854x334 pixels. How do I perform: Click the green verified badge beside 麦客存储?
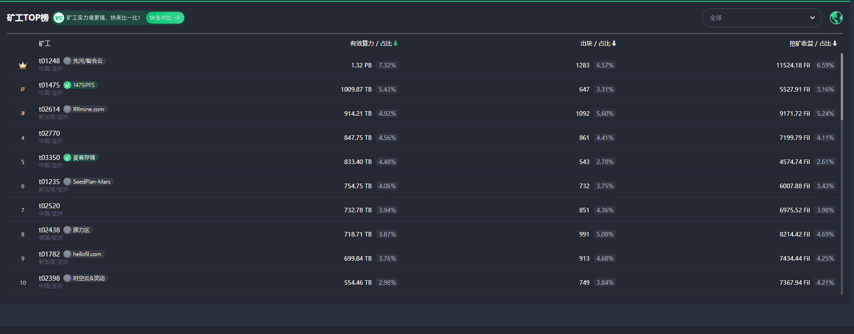67,158
